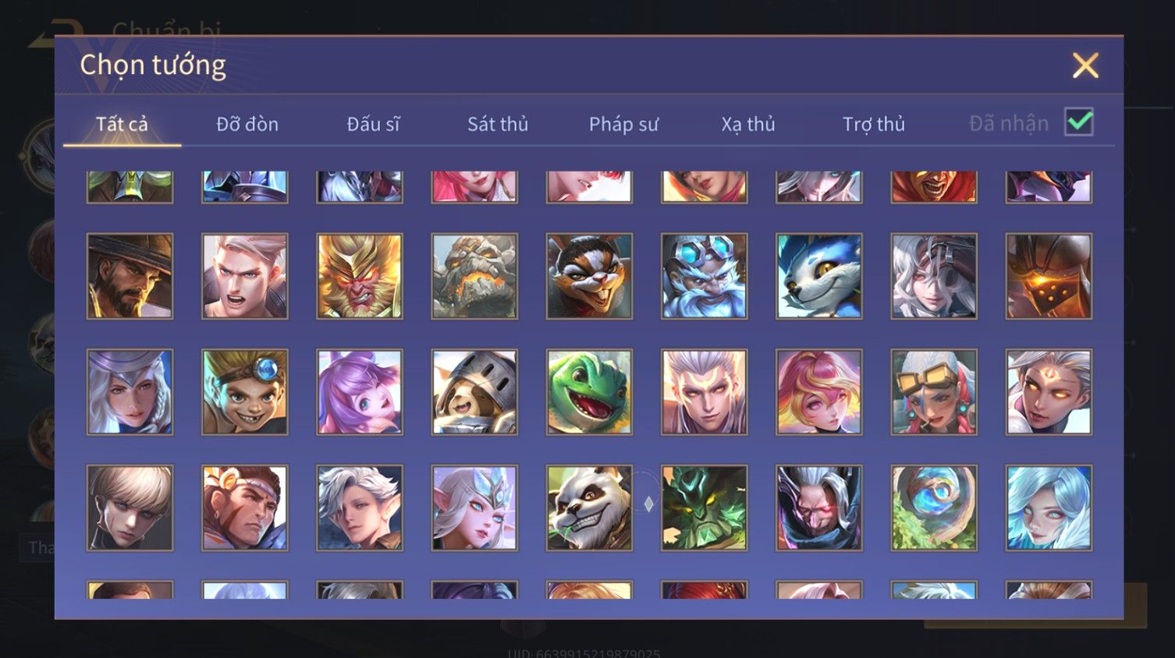1175x658 pixels.
Task: Choose the bearded cowboy hat hero
Action: [x=130, y=276]
